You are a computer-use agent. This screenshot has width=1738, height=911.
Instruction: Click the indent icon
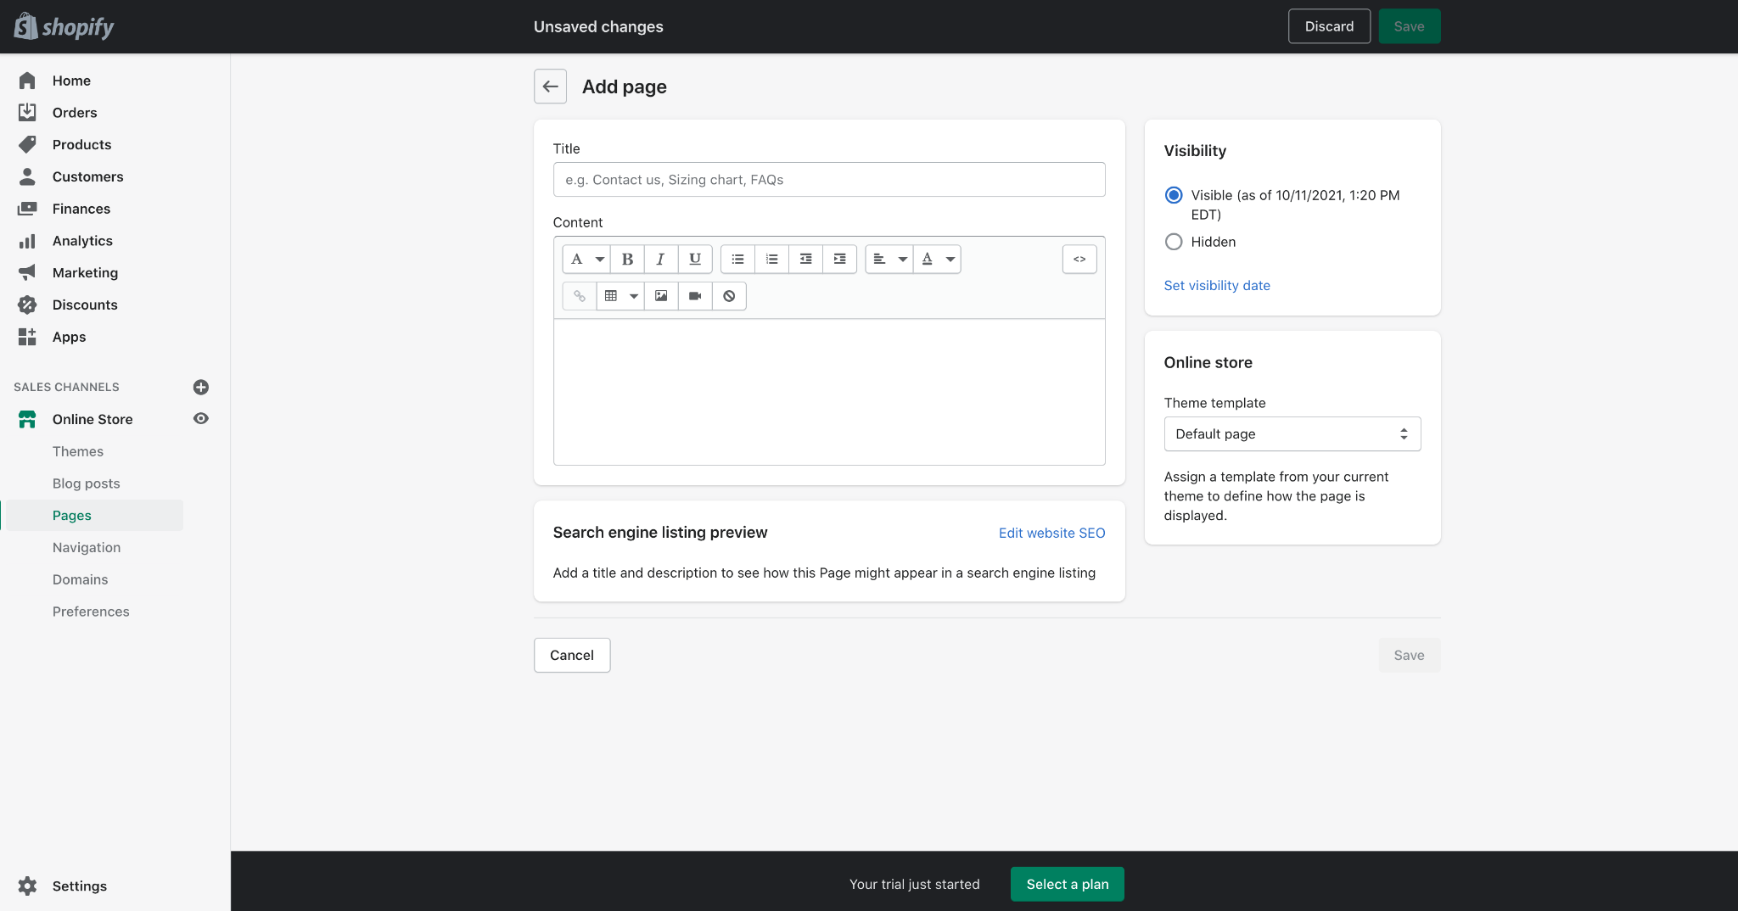coord(839,260)
